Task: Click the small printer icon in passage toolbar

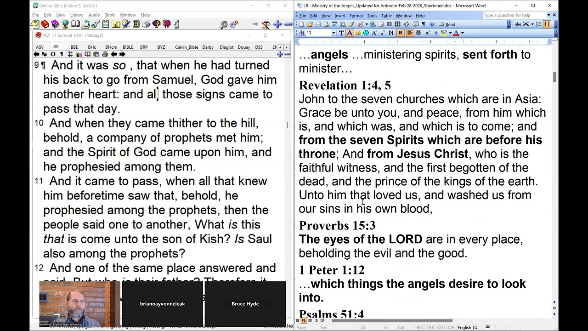Action: click(105, 54)
